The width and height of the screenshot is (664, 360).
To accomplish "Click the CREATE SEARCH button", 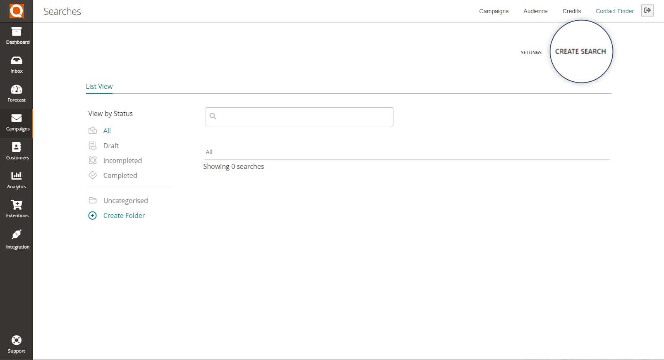I will click(580, 51).
